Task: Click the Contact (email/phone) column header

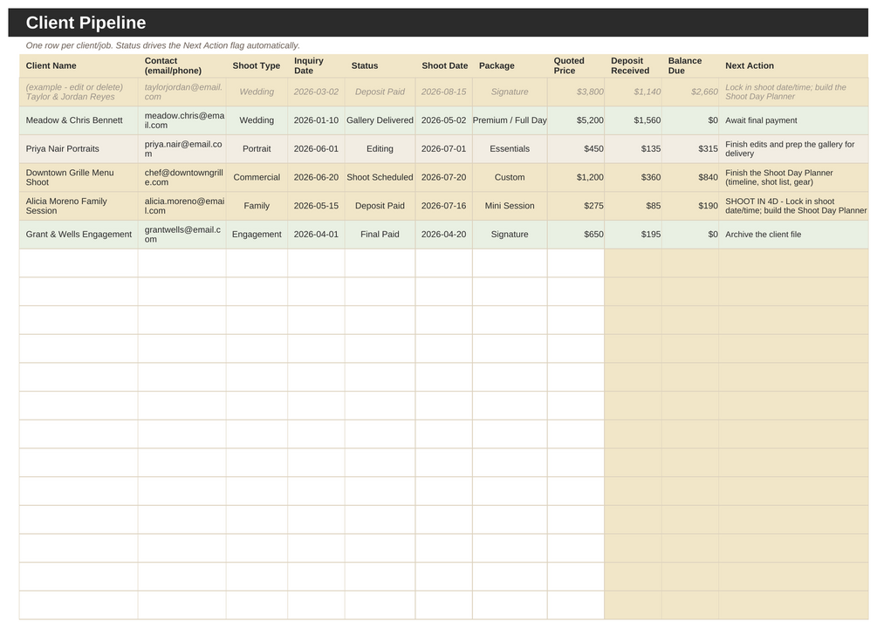Action: pos(182,65)
